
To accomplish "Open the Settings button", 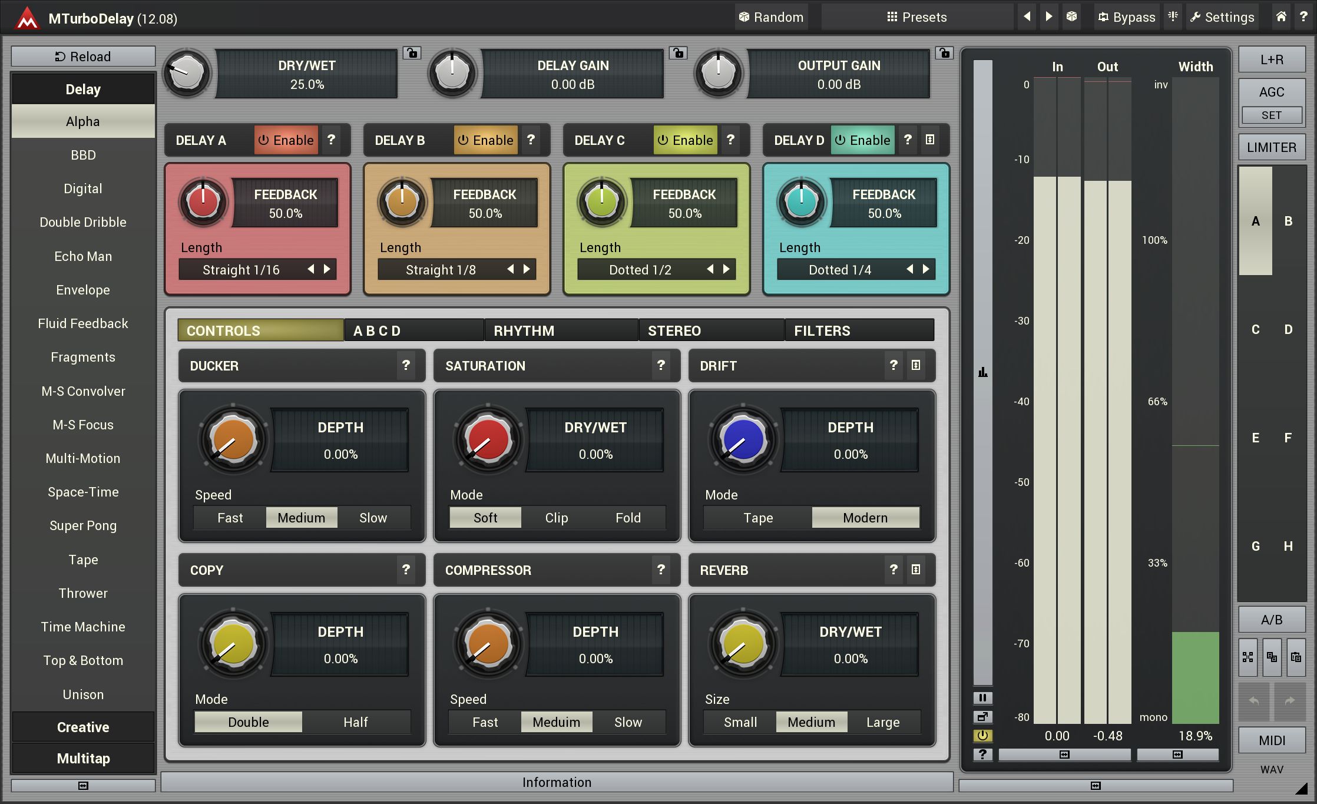I will coord(1222,17).
